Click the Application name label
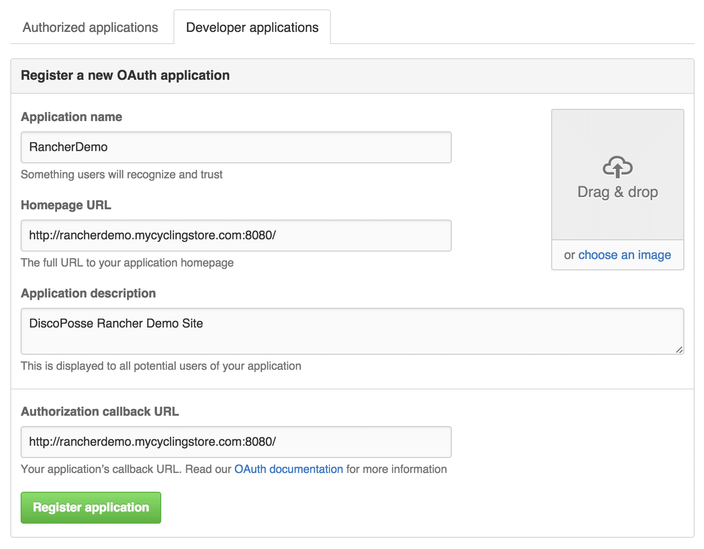 click(71, 117)
